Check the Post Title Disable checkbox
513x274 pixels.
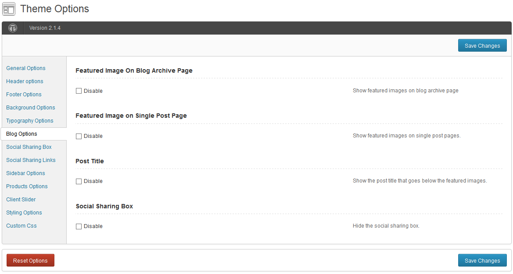pos(79,181)
